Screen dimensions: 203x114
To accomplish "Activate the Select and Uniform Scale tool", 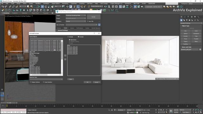I will point(49,7).
